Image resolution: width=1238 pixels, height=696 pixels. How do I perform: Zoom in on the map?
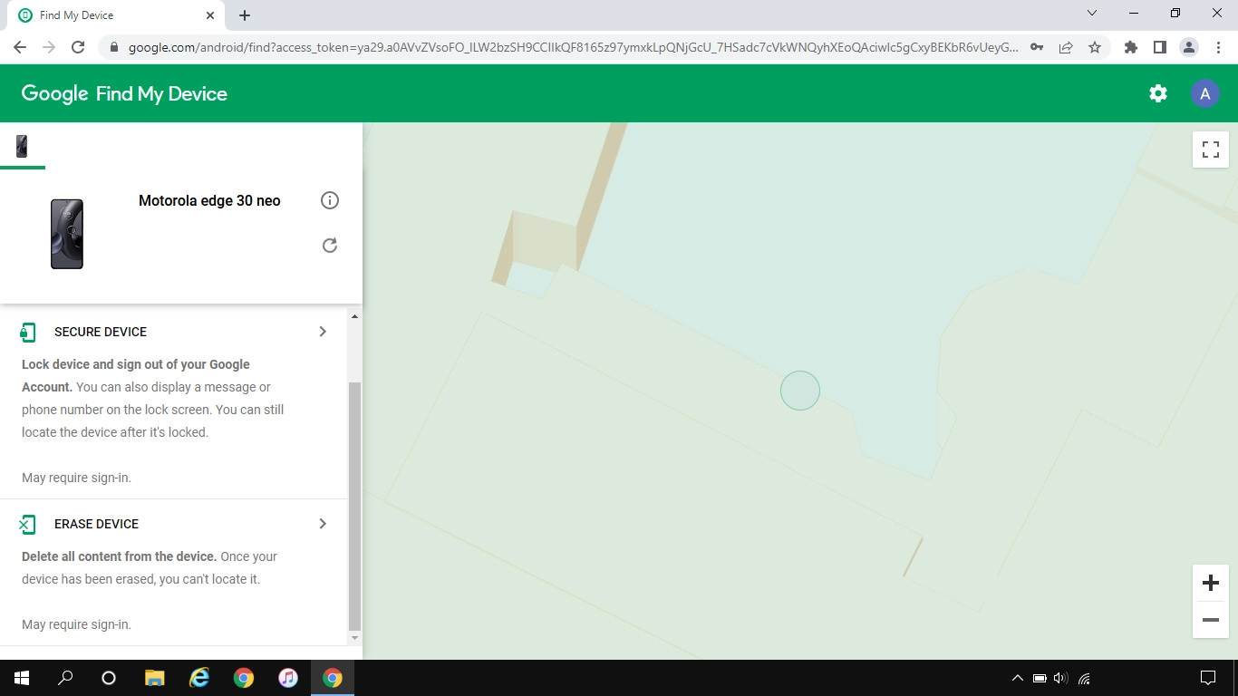[x=1210, y=583]
